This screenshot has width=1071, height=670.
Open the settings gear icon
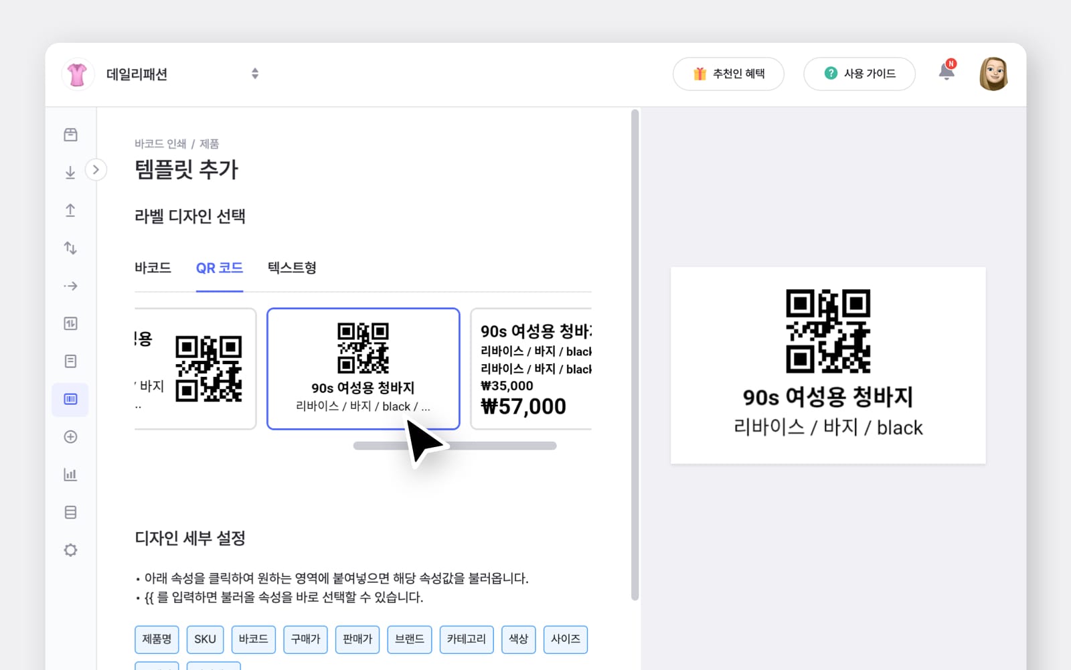click(x=70, y=550)
